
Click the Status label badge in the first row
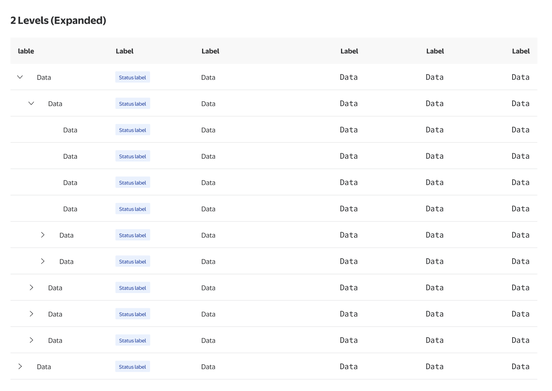click(133, 77)
